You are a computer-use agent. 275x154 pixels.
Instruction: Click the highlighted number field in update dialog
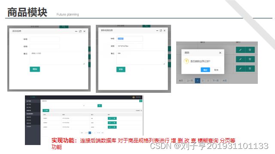coord(130,38)
